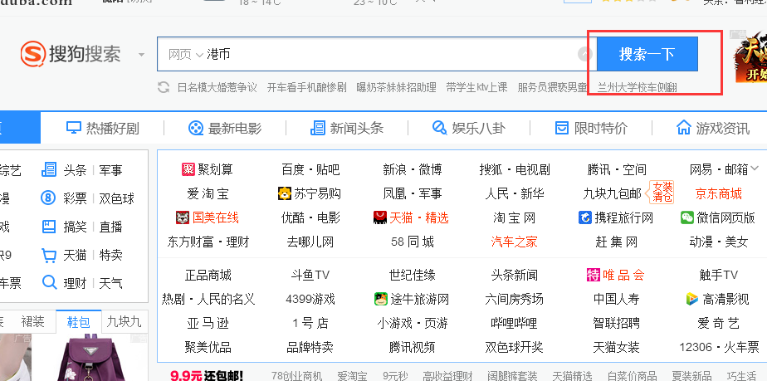Image resolution: width=767 pixels, height=381 pixels.
Task: Click the 搞笑 icon in sidebar
Action: click(49, 227)
